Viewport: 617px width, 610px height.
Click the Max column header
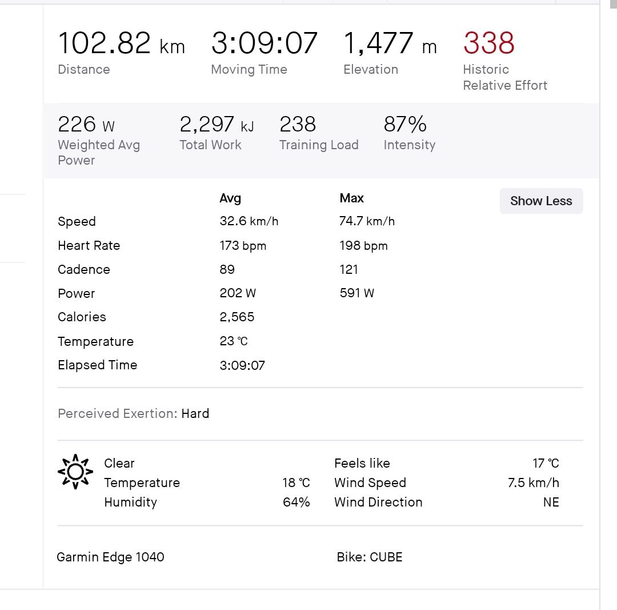351,198
